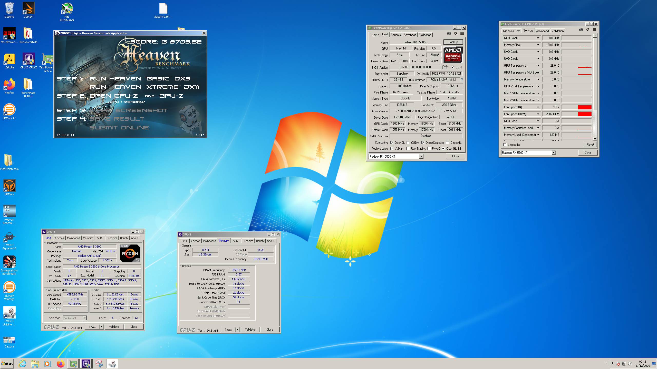Open Internet Explorer from the taskbar
The width and height of the screenshot is (657, 369).
pos(23,363)
